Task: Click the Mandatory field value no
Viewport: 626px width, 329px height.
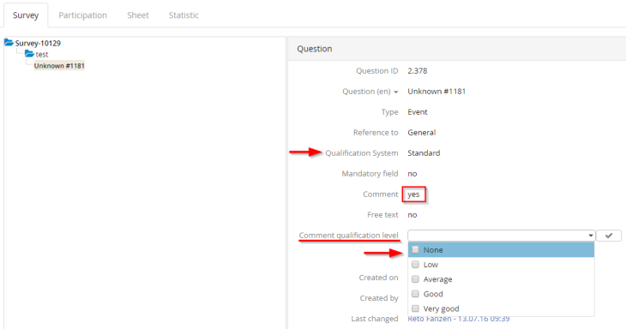Action: (x=412, y=174)
